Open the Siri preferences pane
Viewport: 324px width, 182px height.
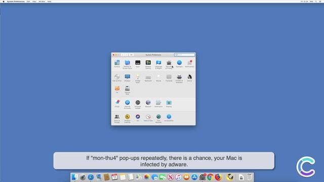tap(138, 118)
